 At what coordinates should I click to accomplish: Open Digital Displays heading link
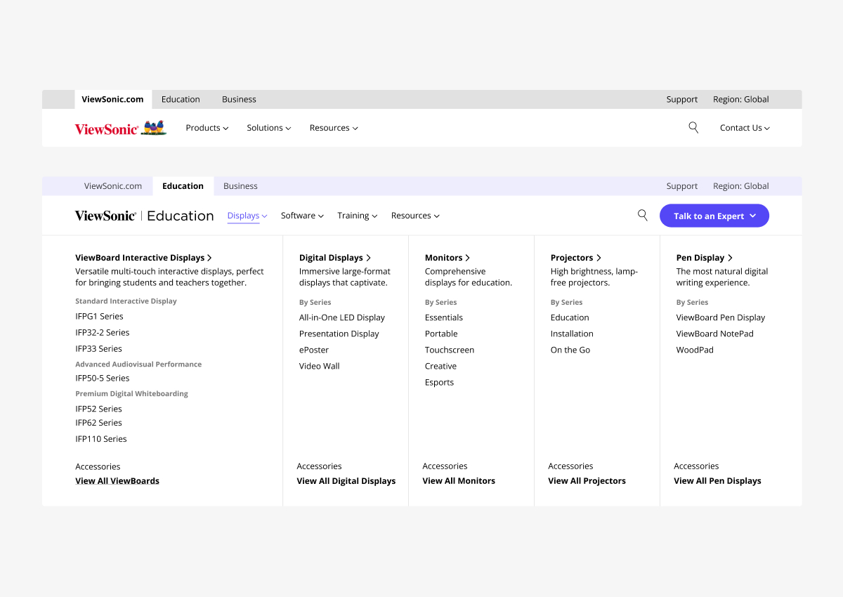[335, 258]
